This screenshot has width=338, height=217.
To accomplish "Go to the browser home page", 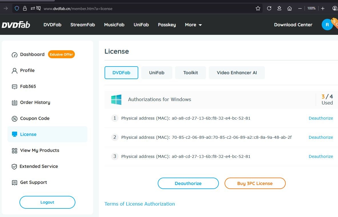I will tap(289, 8).
